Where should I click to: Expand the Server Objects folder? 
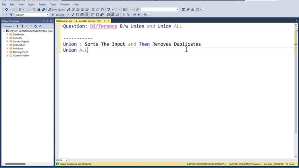7,42
